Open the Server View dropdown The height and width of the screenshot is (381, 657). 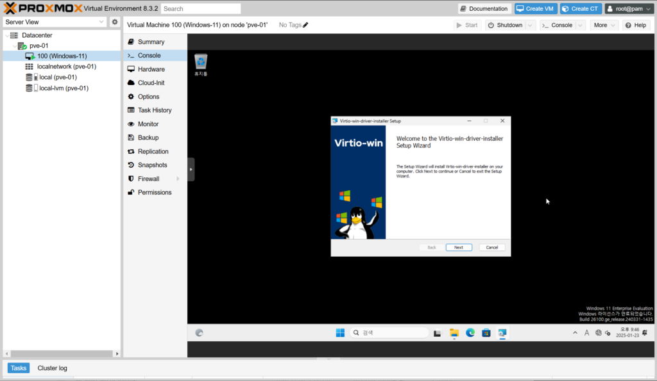tap(55, 22)
